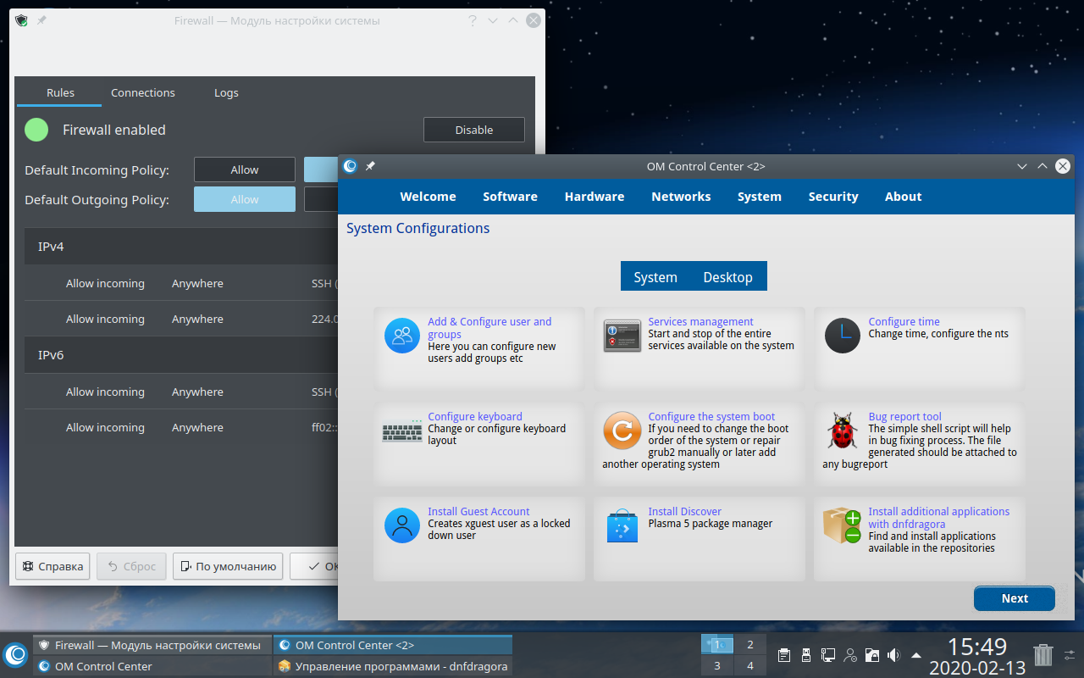The image size is (1084, 678).
Task: Click the digital clock showing 15:49
Action: (976, 647)
